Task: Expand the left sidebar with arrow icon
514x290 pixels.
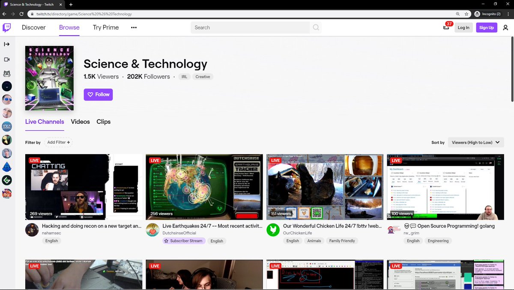Action: (7, 44)
